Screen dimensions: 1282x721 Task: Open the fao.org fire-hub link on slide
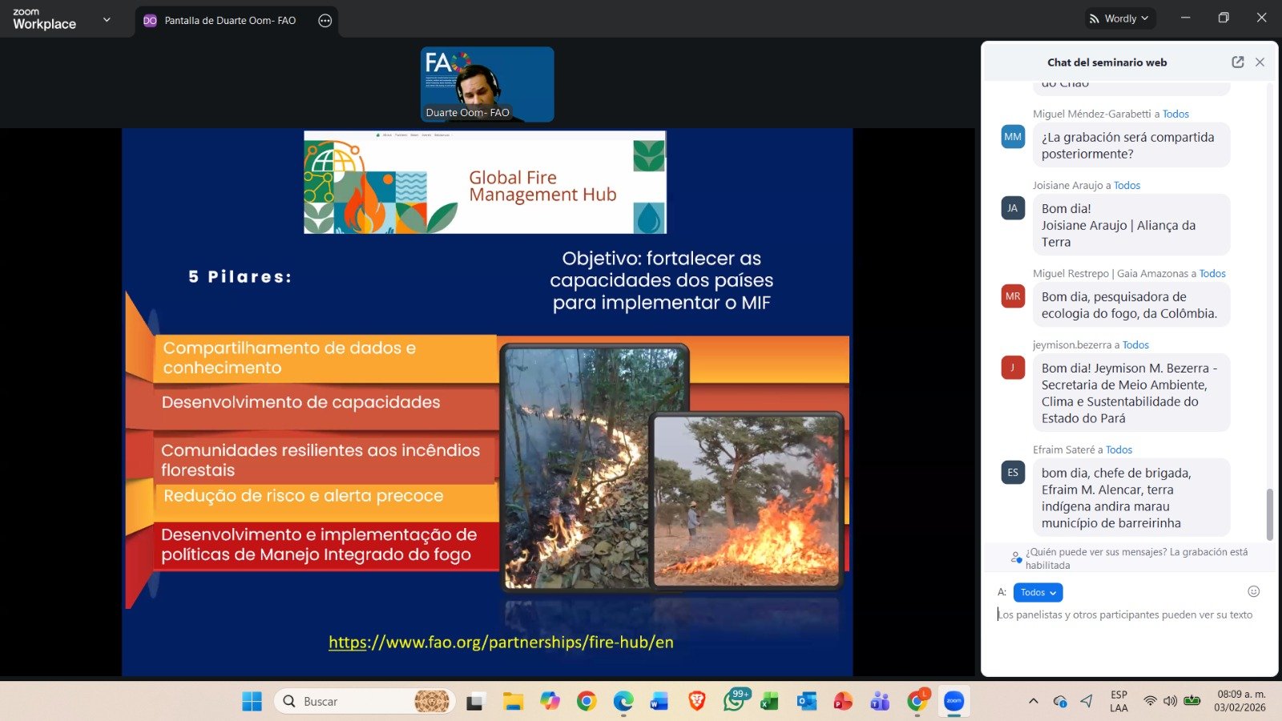pos(501,642)
